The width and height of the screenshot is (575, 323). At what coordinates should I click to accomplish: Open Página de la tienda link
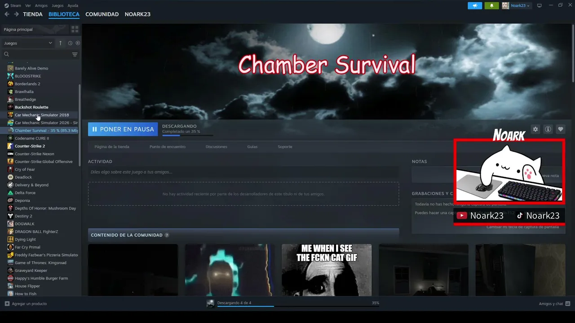[112, 147]
